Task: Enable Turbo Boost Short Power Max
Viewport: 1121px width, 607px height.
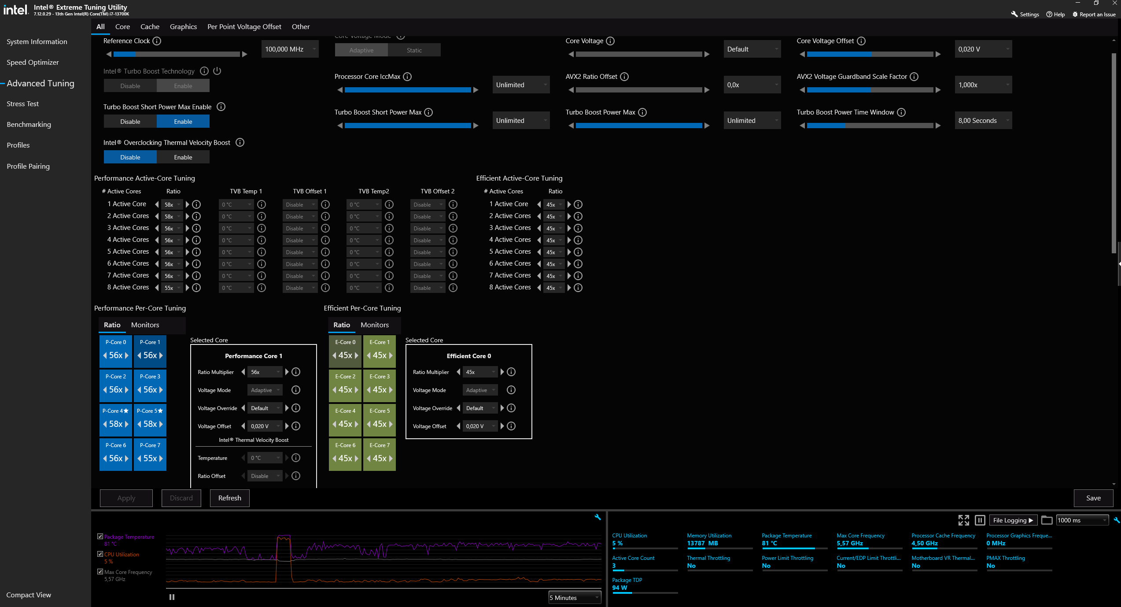Action: click(183, 122)
